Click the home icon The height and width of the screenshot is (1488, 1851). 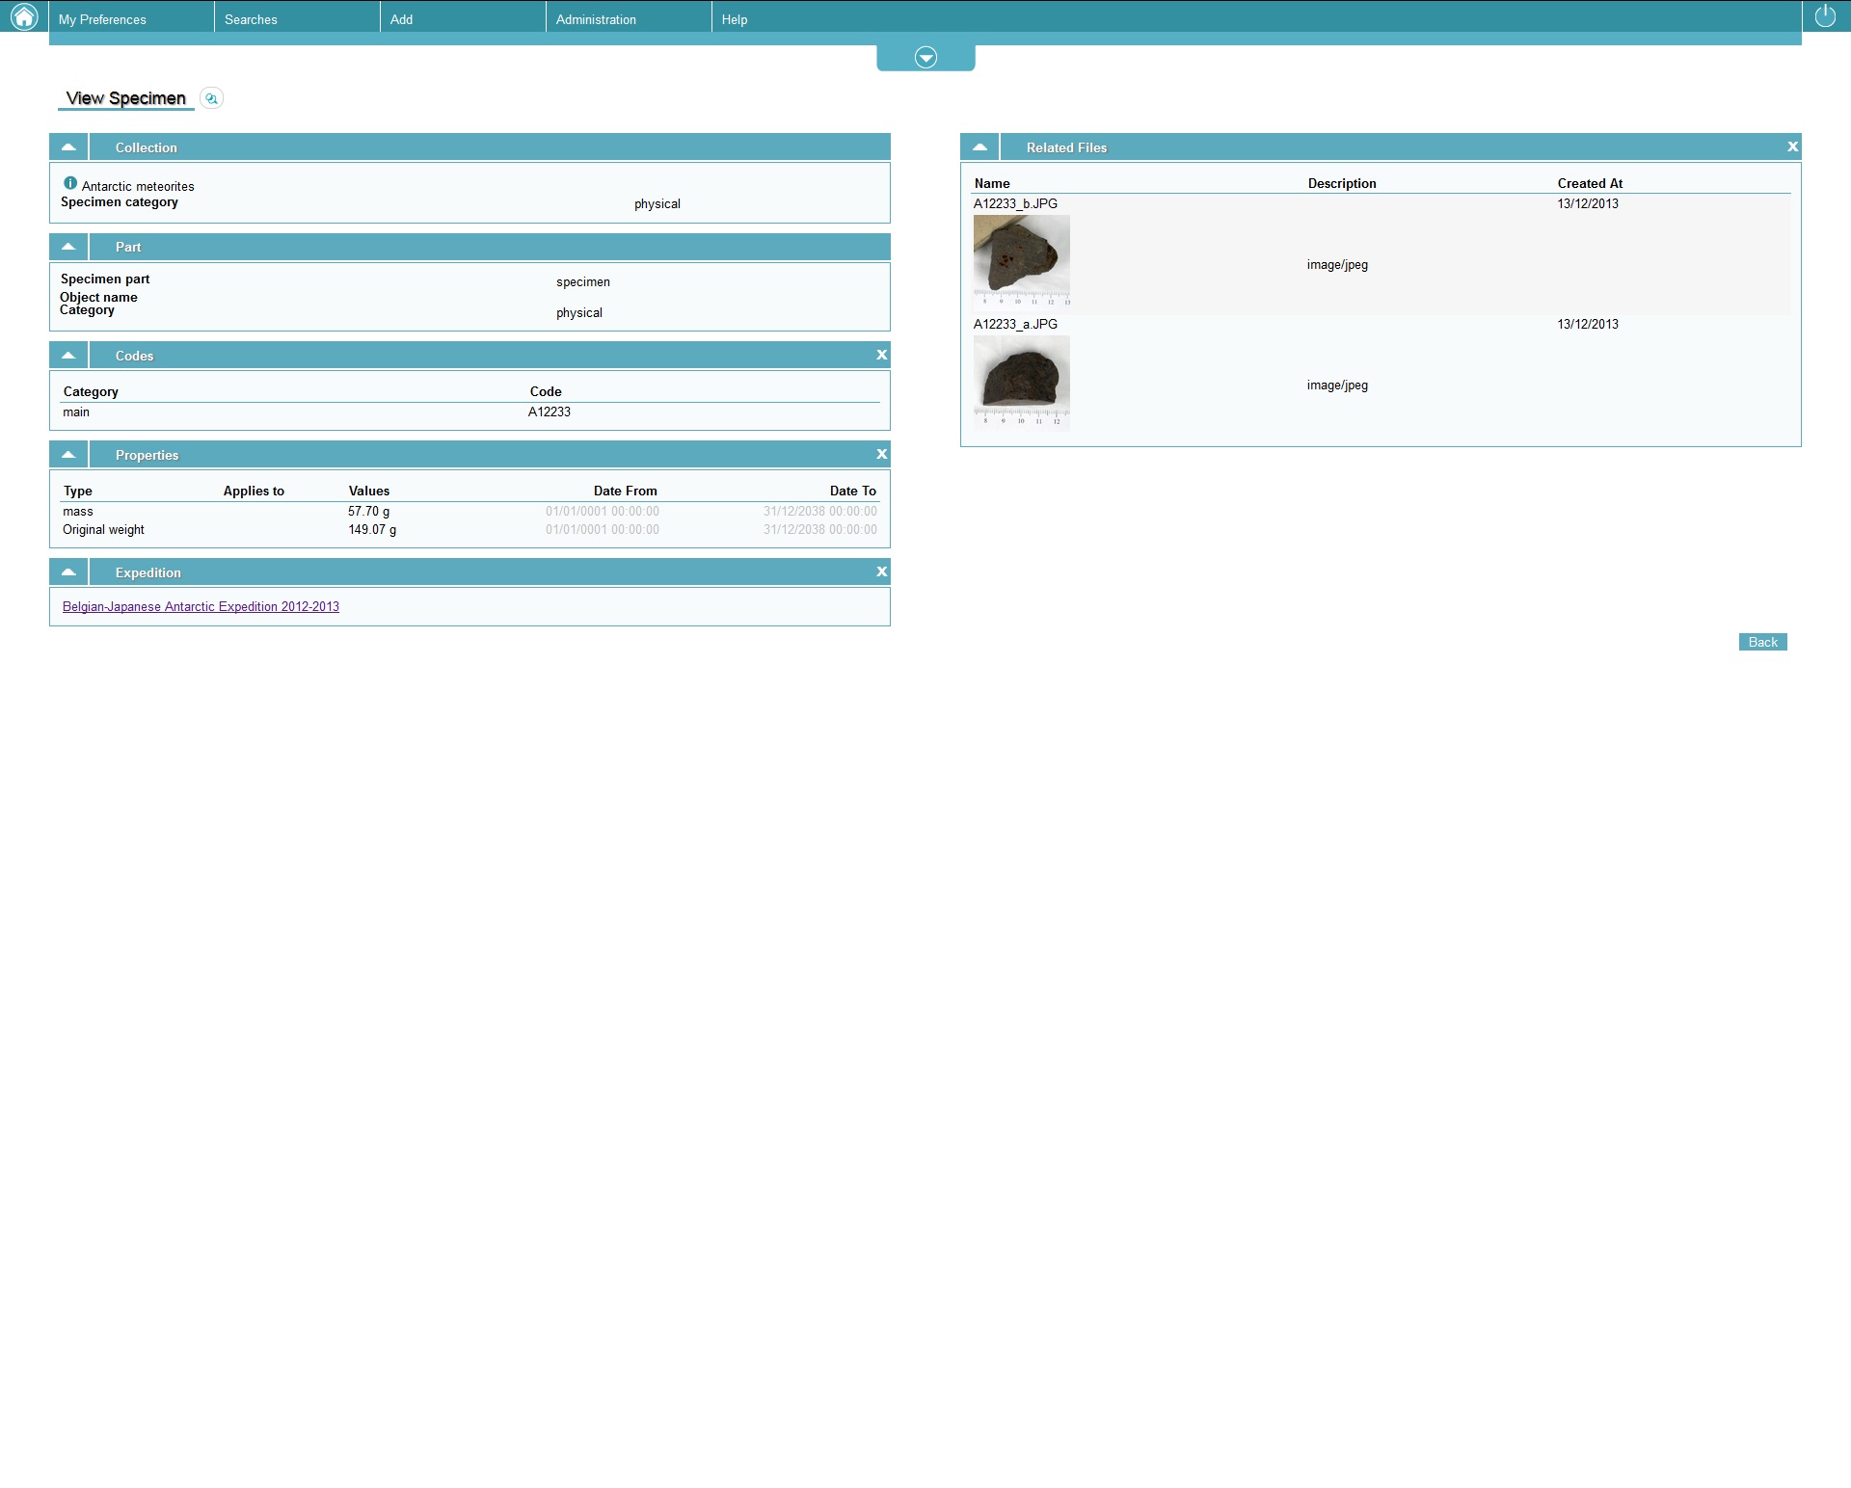click(23, 16)
